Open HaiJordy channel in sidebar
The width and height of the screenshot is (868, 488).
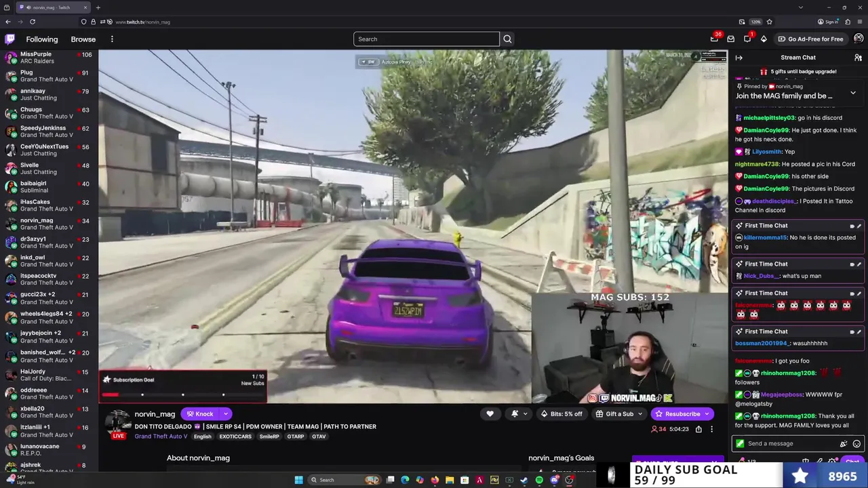[49, 375]
